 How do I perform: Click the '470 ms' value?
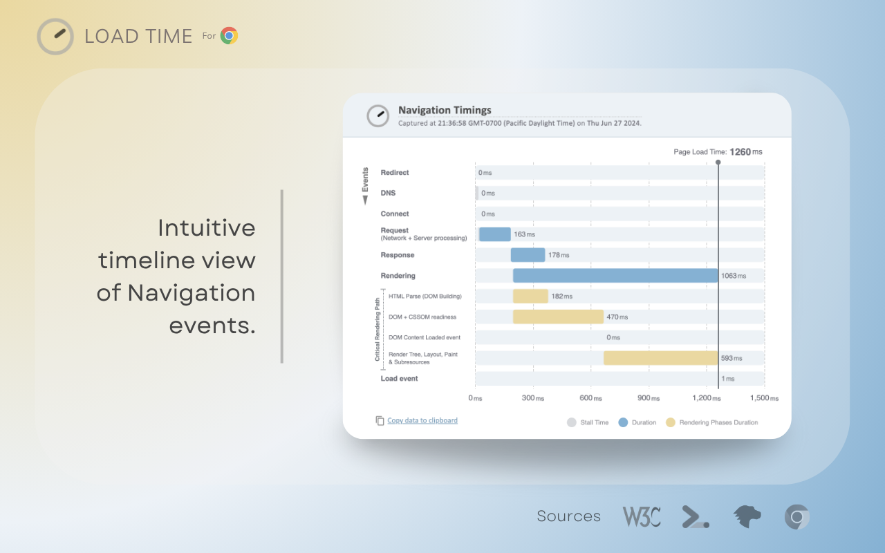coord(617,317)
